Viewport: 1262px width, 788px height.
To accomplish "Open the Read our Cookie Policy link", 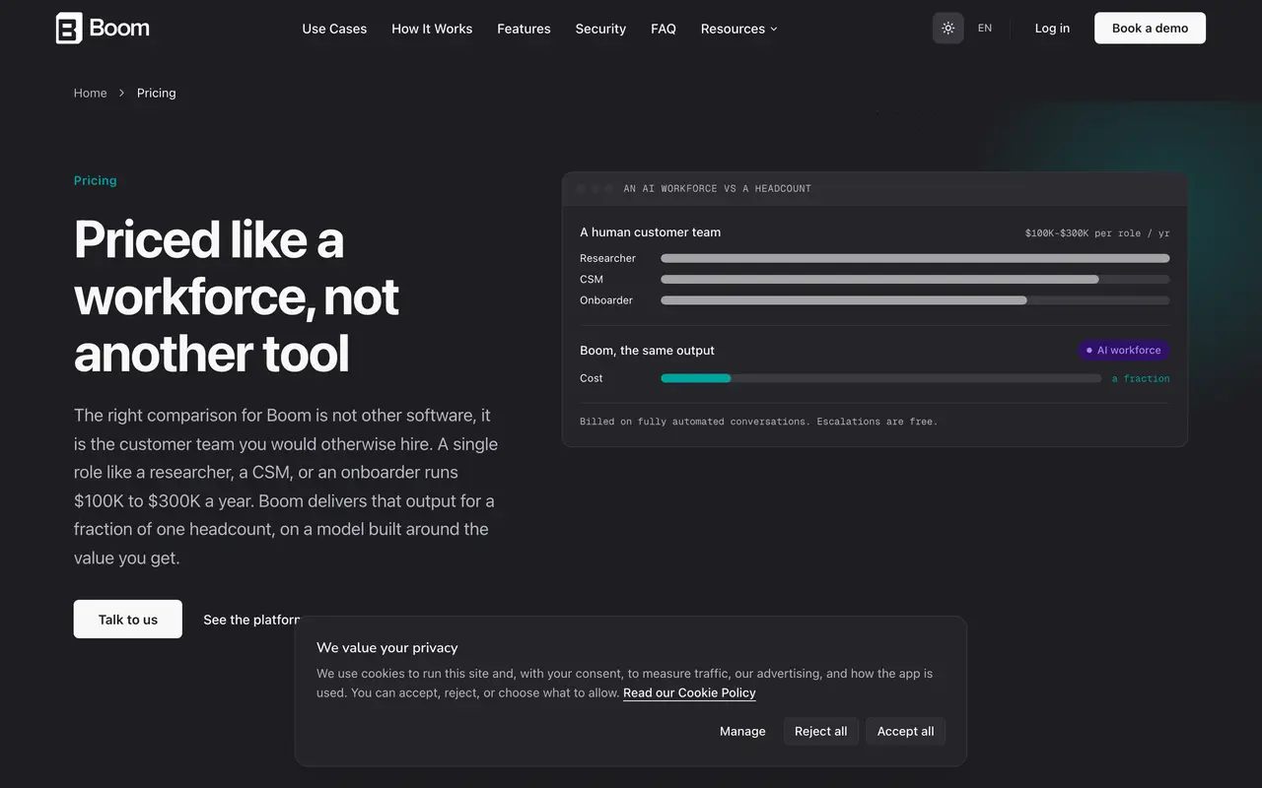I will click(x=689, y=692).
